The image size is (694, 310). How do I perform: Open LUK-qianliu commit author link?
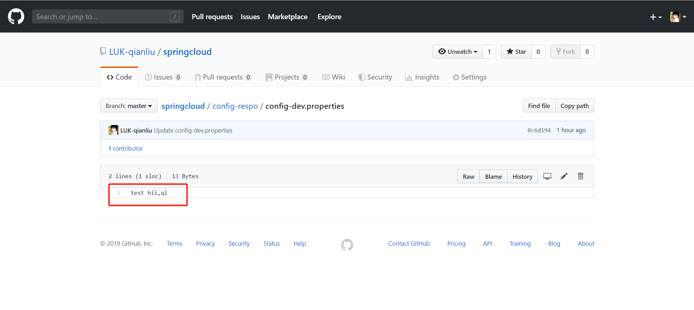(x=136, y=130)
